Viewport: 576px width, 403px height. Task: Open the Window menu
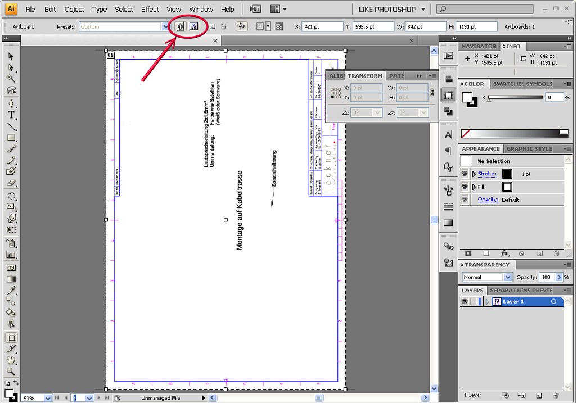click(x=201, y=9)
